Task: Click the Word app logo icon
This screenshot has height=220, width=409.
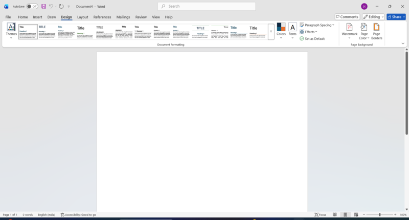Action: [x=6, y=6]
